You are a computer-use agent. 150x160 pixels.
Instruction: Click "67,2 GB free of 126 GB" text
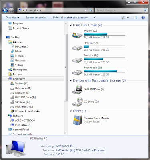coord(96,62)
